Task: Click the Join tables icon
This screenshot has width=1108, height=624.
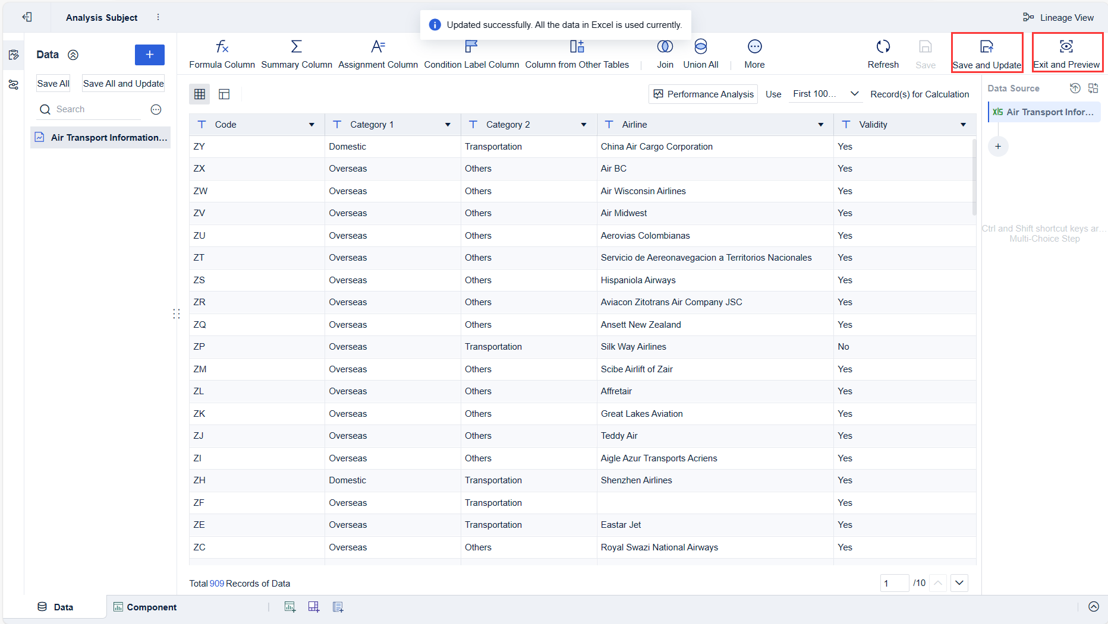Action: 665,47
